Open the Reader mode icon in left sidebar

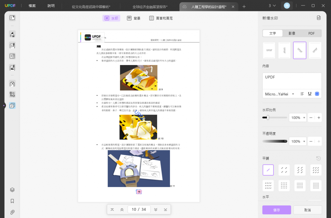pos(12,18)
